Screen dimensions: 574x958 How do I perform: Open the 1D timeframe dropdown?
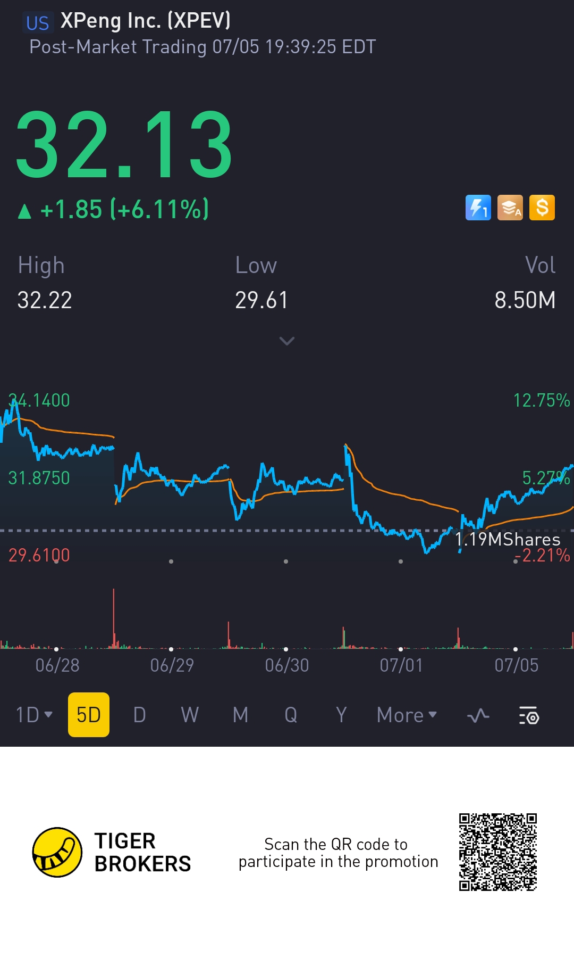(34, 715)
